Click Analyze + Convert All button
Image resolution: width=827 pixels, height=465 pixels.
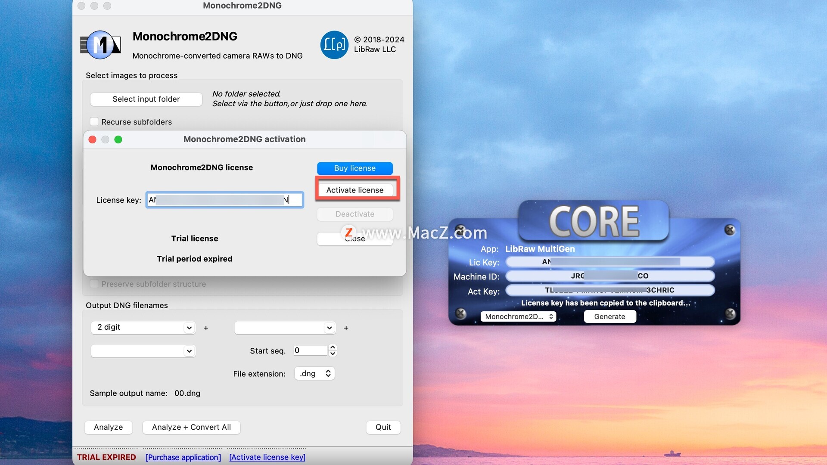click(191, 428)
